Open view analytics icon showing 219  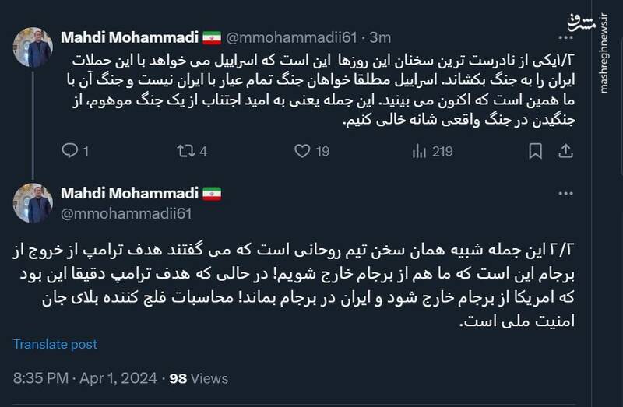click(418, 152)
